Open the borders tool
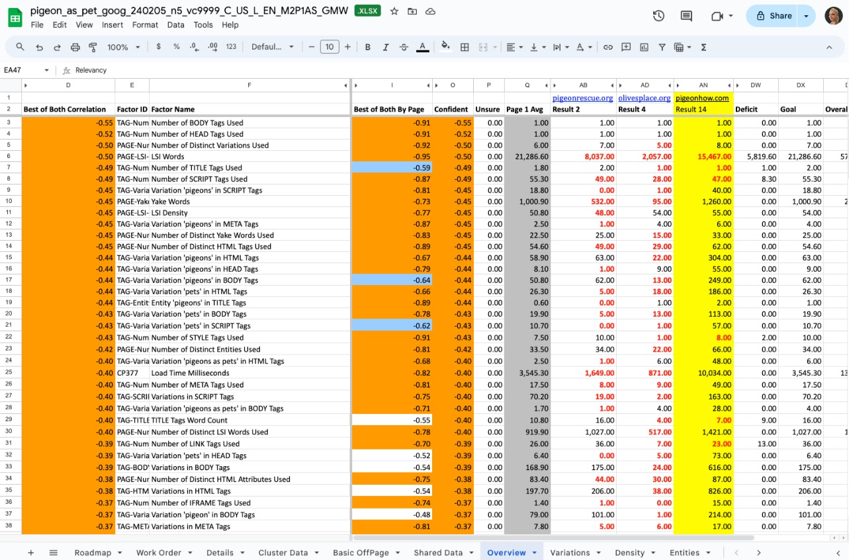The width and height of the screenshot is (849, 560). pyautogui.click(x=465, y=47)
